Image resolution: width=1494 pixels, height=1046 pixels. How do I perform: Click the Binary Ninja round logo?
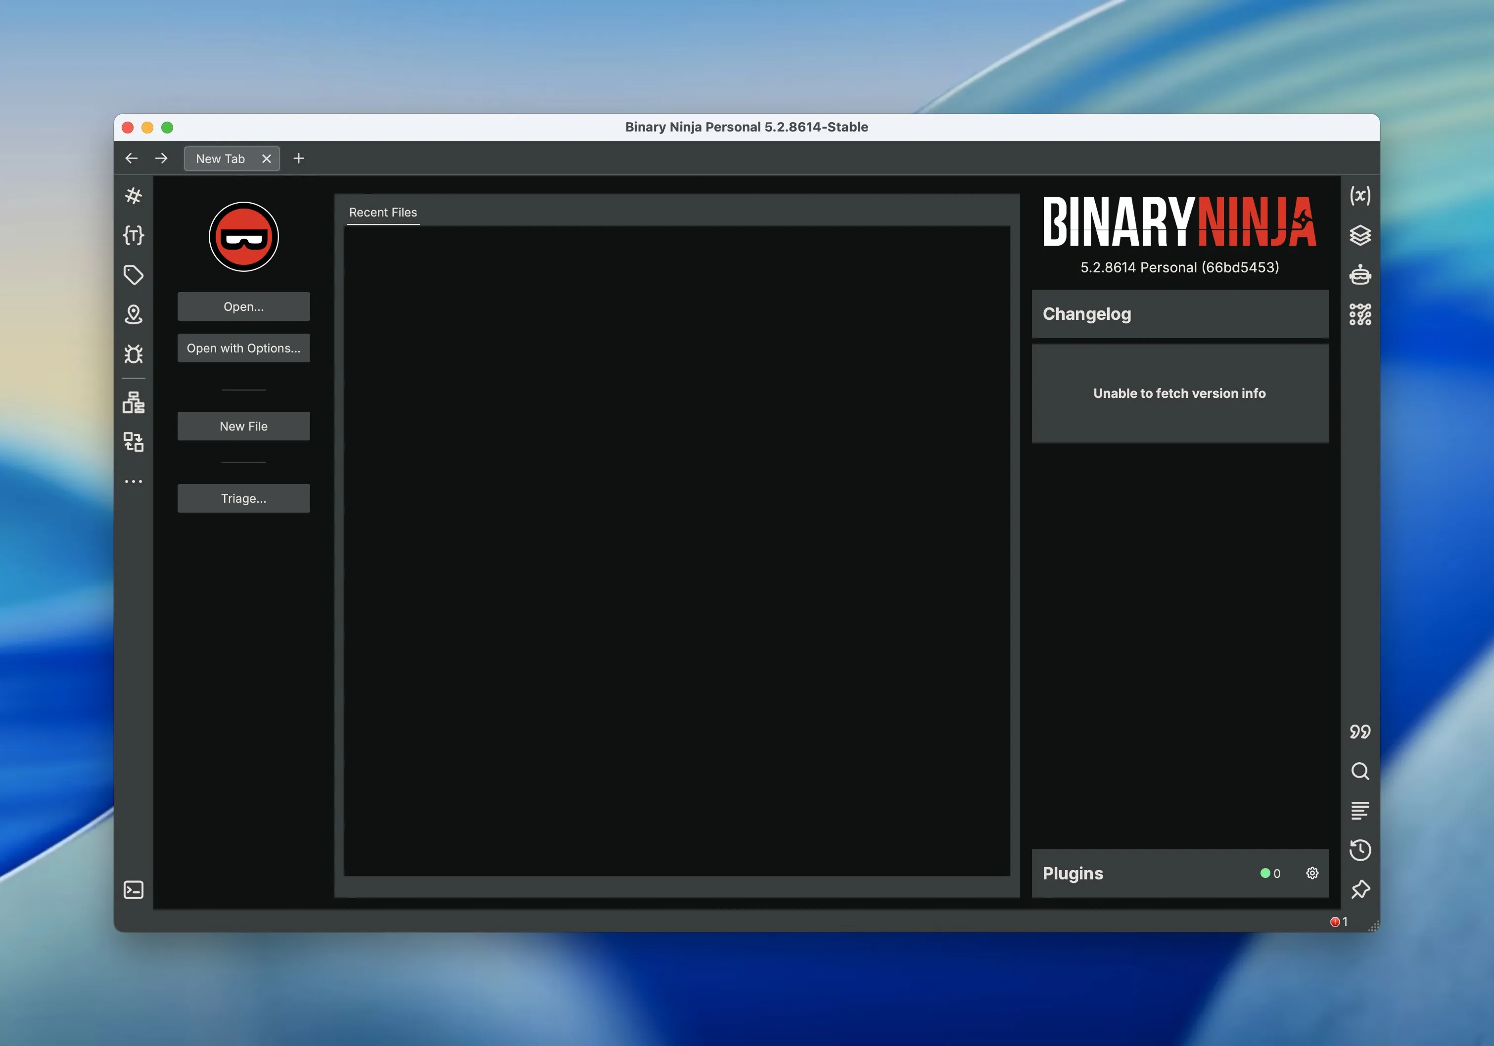point(244,237)
